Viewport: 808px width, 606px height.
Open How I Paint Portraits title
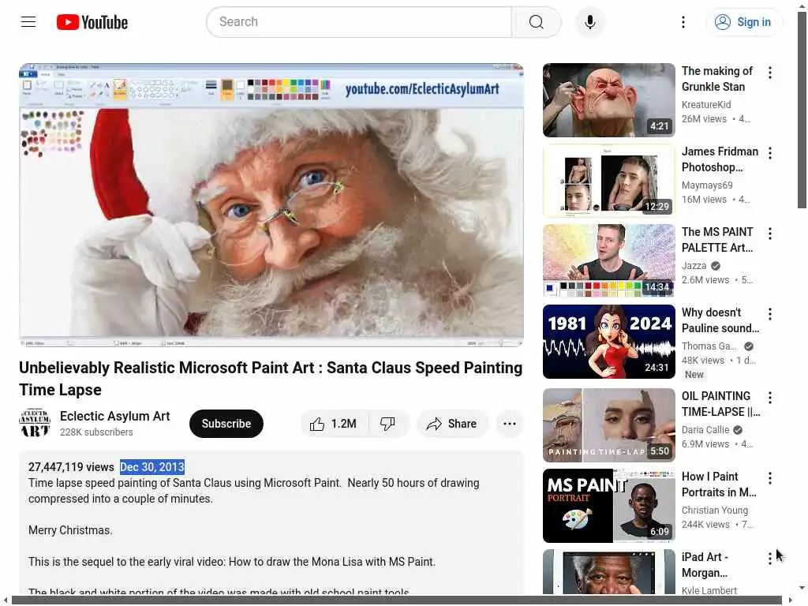point(719,484)
